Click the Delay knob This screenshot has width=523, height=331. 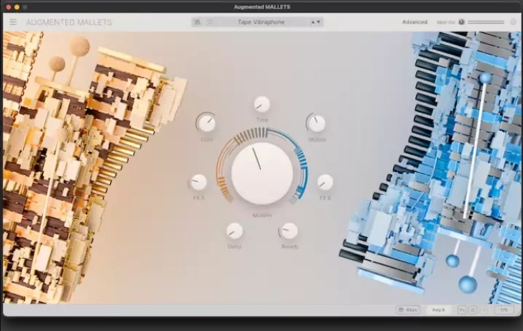click(x=234, y=231)
